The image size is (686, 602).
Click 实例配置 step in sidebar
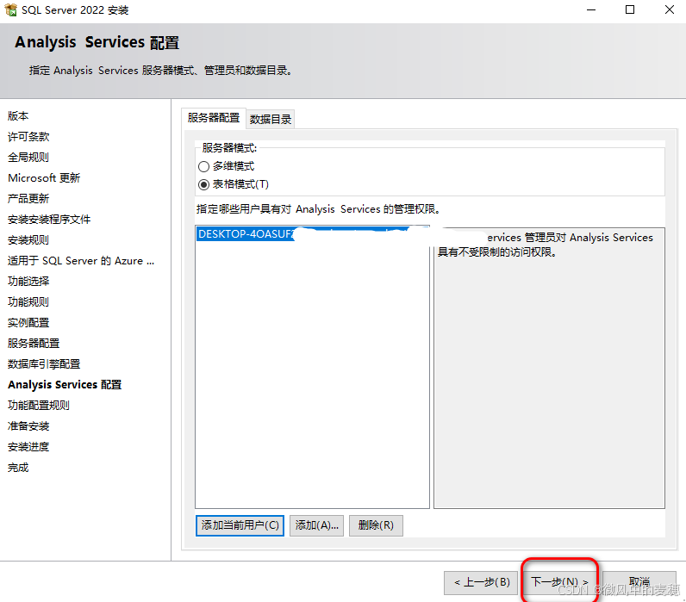(x=28, y=323)
